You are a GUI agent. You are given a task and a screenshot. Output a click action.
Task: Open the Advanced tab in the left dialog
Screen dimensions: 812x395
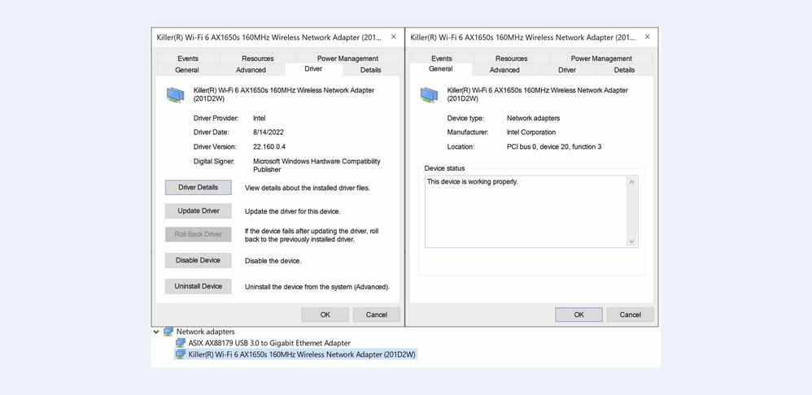tap(251, 70)
